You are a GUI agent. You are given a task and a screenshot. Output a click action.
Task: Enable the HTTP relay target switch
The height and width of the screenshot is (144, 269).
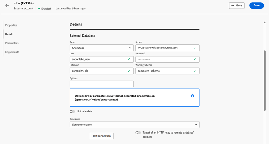pos(138,133)
